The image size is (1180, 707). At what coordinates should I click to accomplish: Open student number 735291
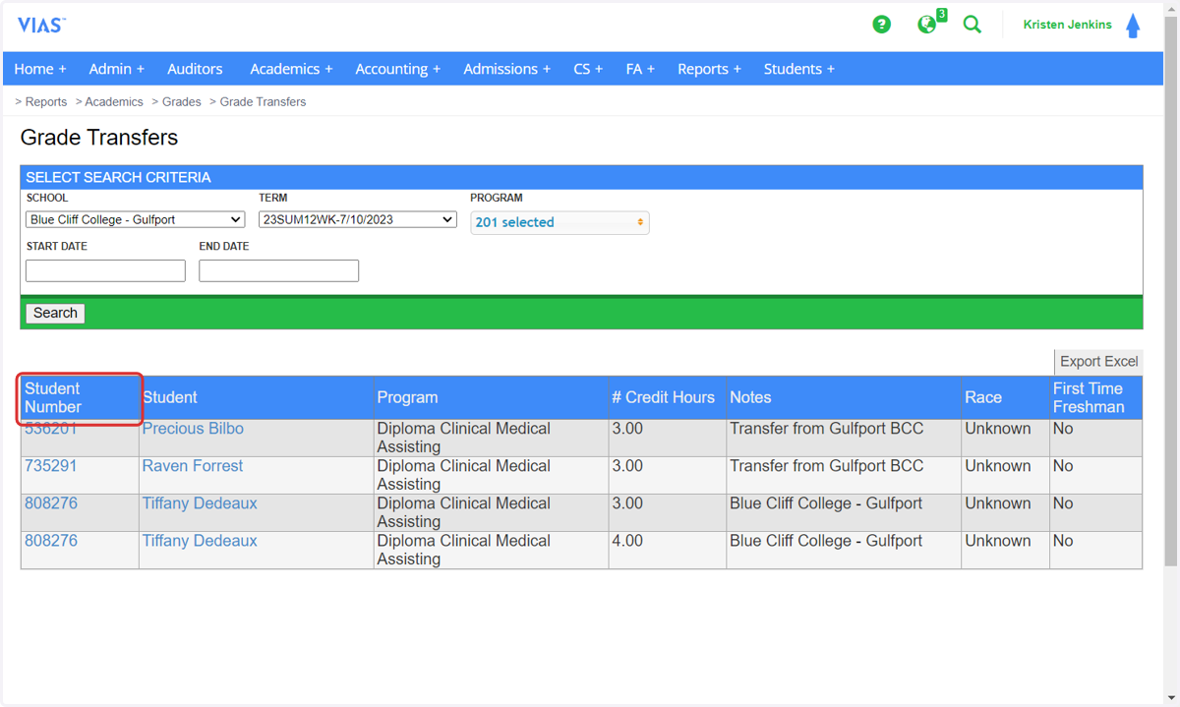(x=51, y=466)
